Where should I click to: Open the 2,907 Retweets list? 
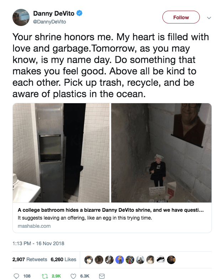[30, 259]
